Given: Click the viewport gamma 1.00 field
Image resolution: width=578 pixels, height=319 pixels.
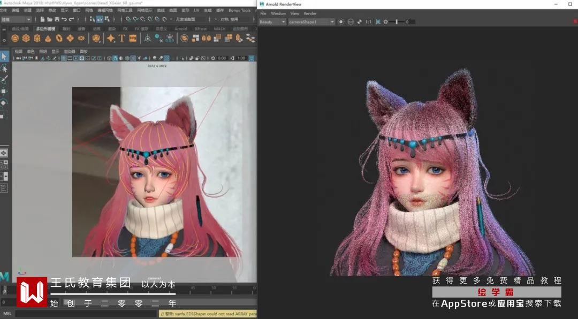Looking at the screenshot, I should pos(241,58).
